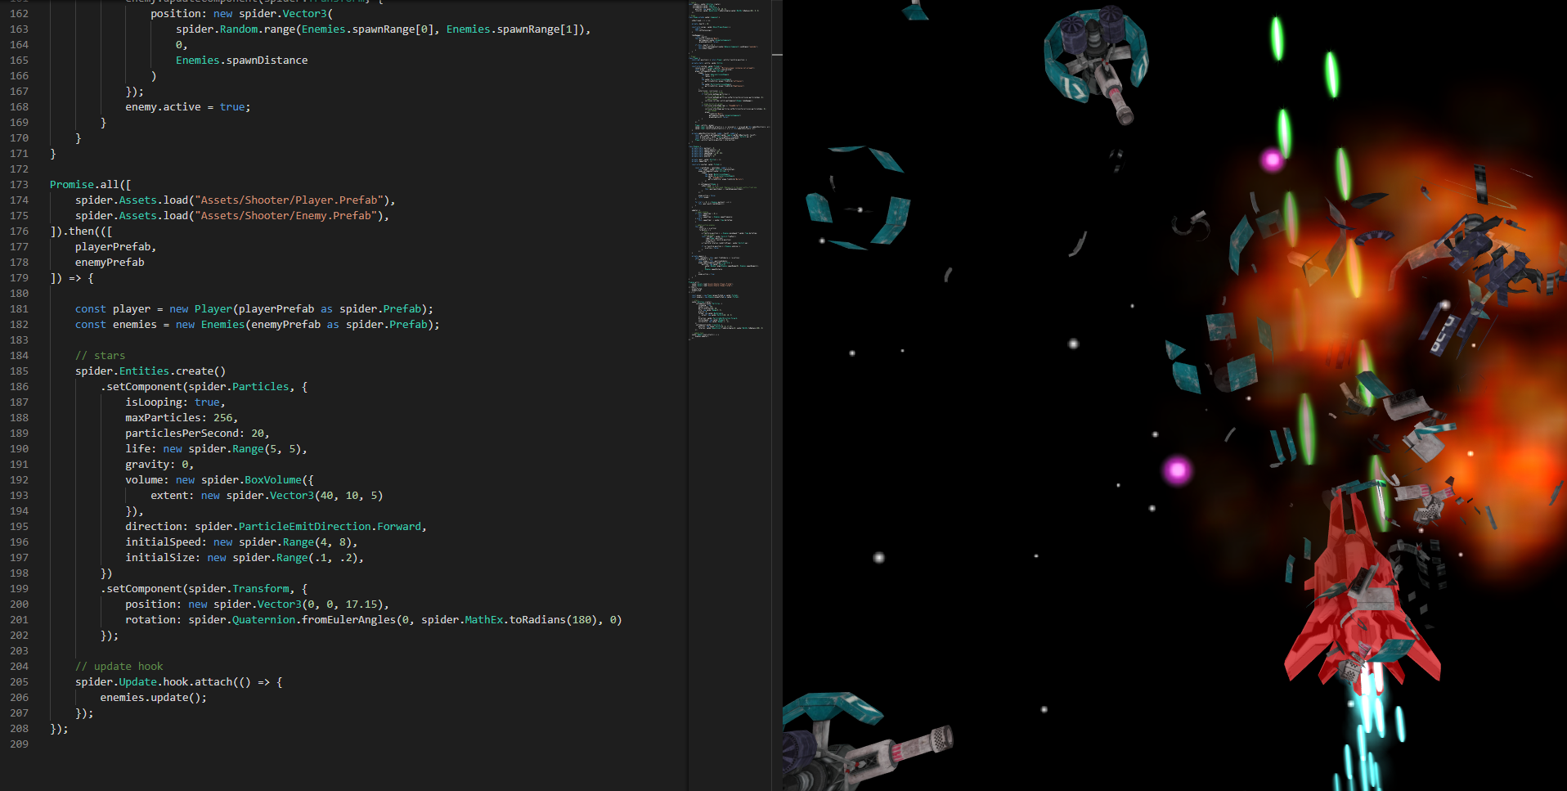Click the enemies.update() call

point(153,697)
